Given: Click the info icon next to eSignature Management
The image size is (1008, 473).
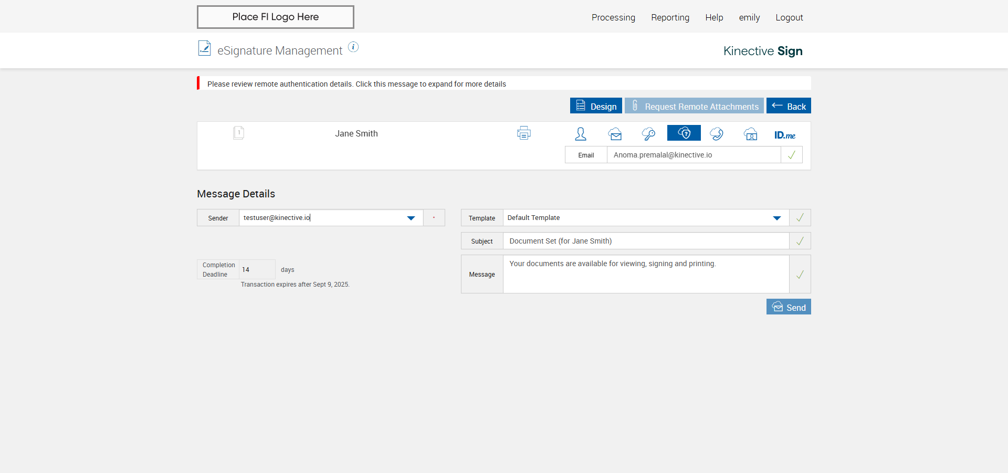Looking at the screenshot, I should tap(353, 47).
